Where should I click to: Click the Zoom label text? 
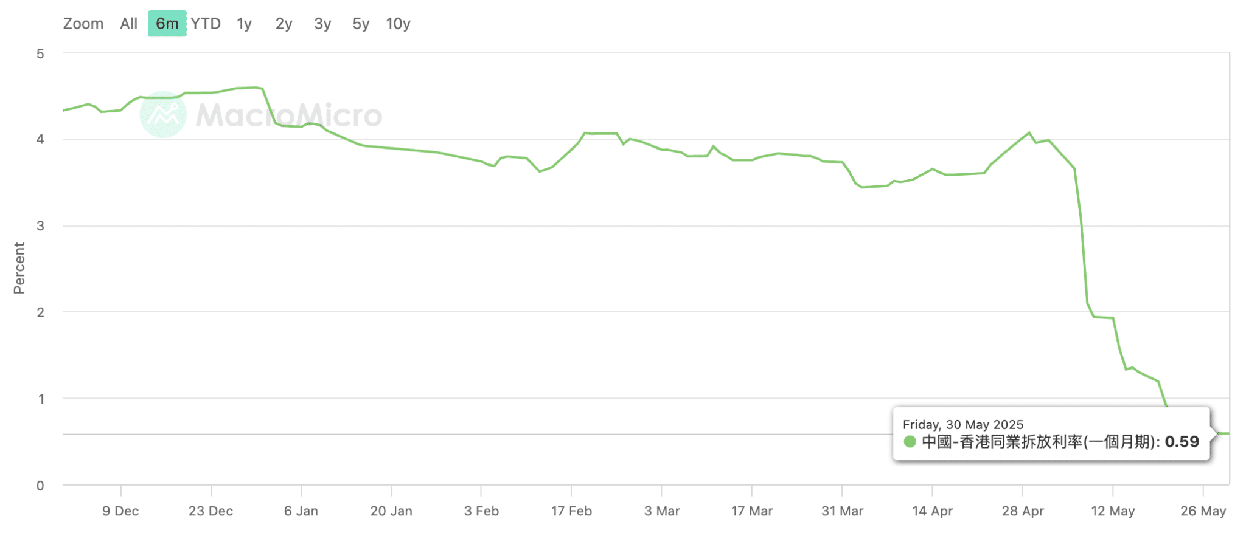(x=83, y=24)
